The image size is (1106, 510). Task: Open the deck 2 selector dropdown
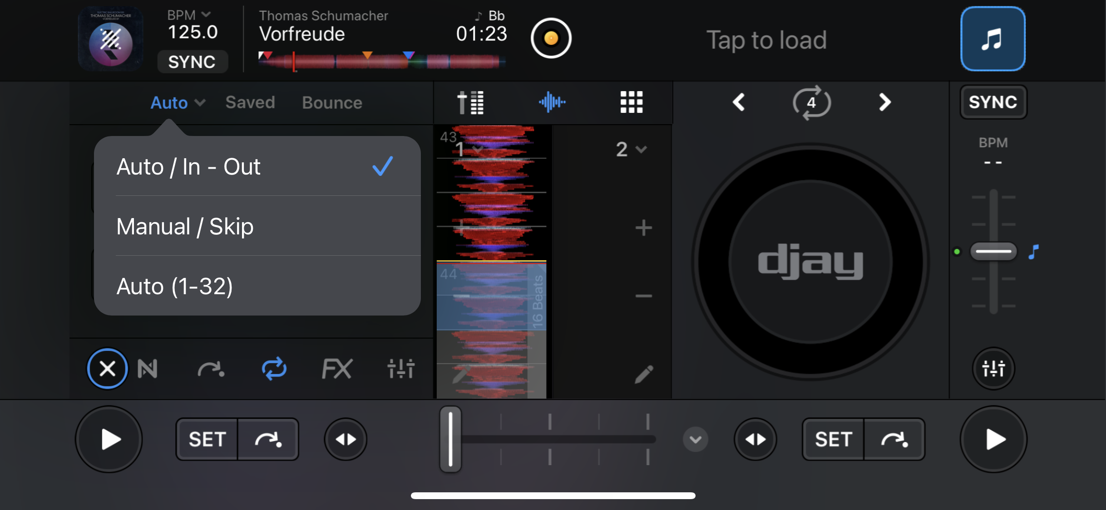[631, 150]
